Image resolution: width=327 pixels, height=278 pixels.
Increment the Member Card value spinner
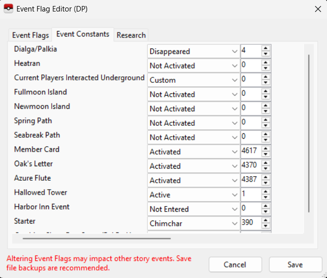click(266, 149)
